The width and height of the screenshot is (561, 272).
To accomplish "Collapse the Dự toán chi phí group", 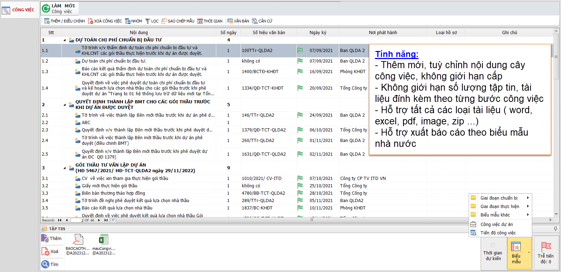I will click(x=65, y=40).
